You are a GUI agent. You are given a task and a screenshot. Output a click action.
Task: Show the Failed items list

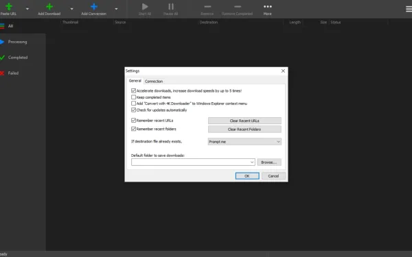(x=13, y=73)
